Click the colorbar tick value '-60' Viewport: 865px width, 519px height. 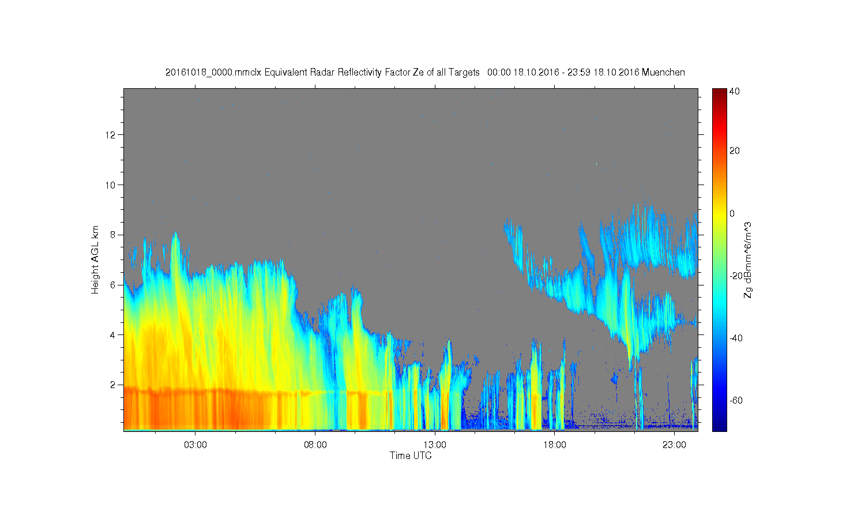(x=736, y=400)
